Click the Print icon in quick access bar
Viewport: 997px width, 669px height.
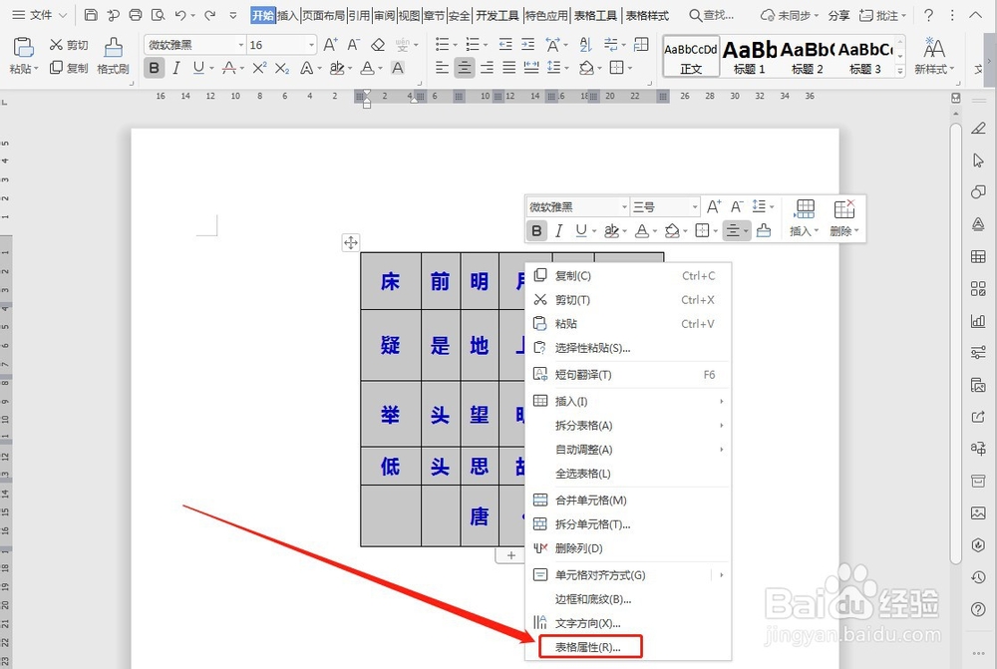(136, 15)
